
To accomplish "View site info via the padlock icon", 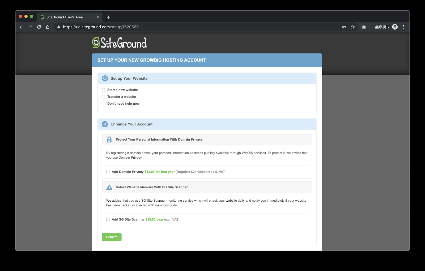I will (58, 27).
